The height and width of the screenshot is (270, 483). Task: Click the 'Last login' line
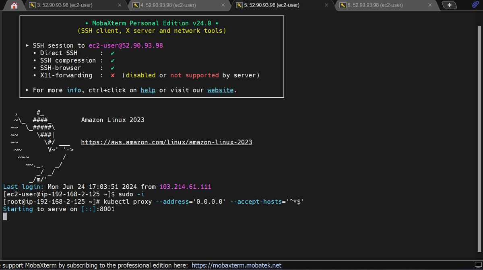tap(107, 187)
